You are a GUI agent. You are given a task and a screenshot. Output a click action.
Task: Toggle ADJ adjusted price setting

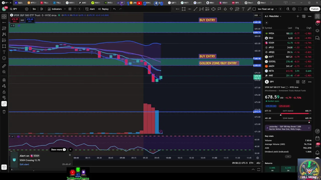coord(258,163)
